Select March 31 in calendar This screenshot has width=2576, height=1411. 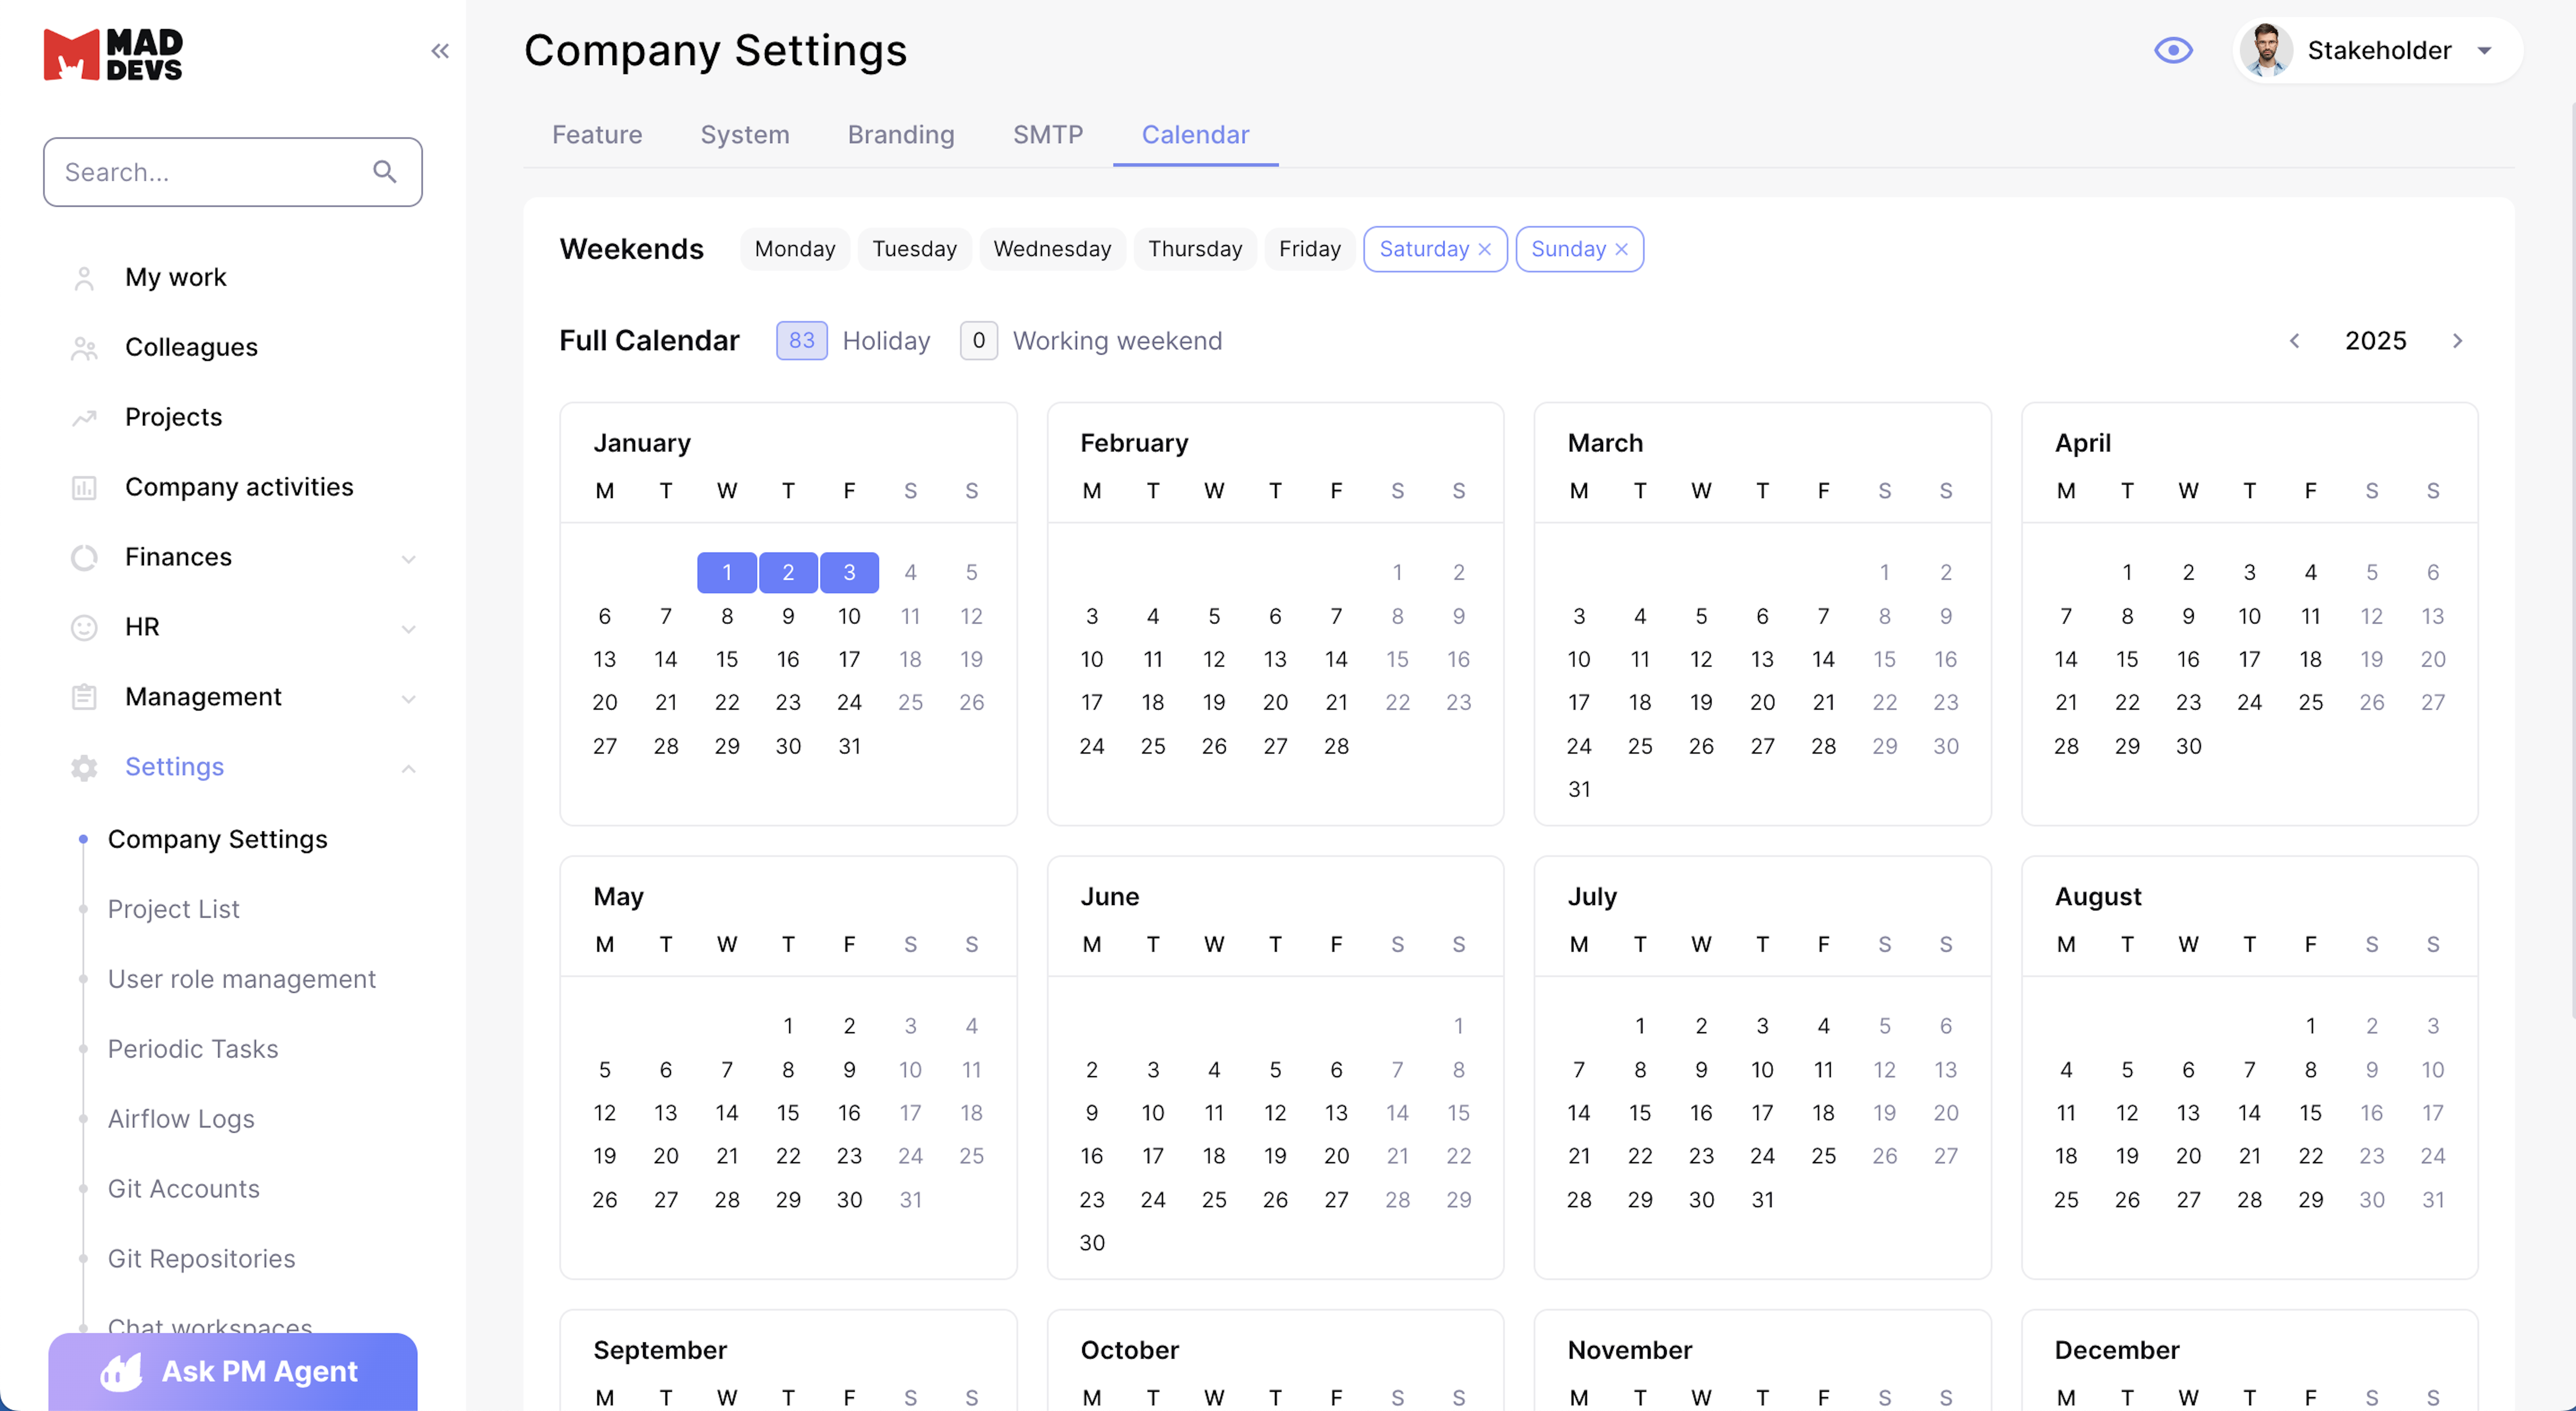1579,790
